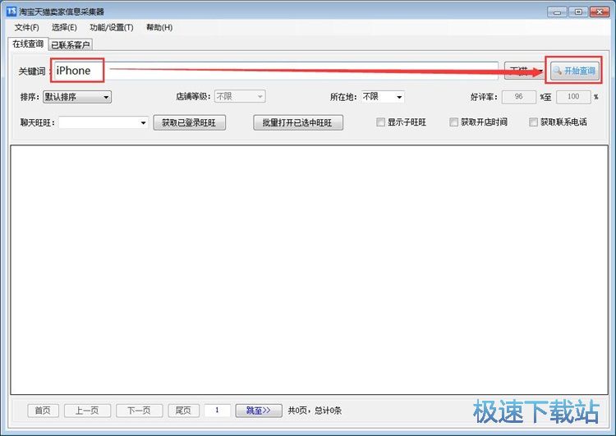Click the 共0页，总计0条 status text
Screen dimensions: 616x436
[315, 411]
